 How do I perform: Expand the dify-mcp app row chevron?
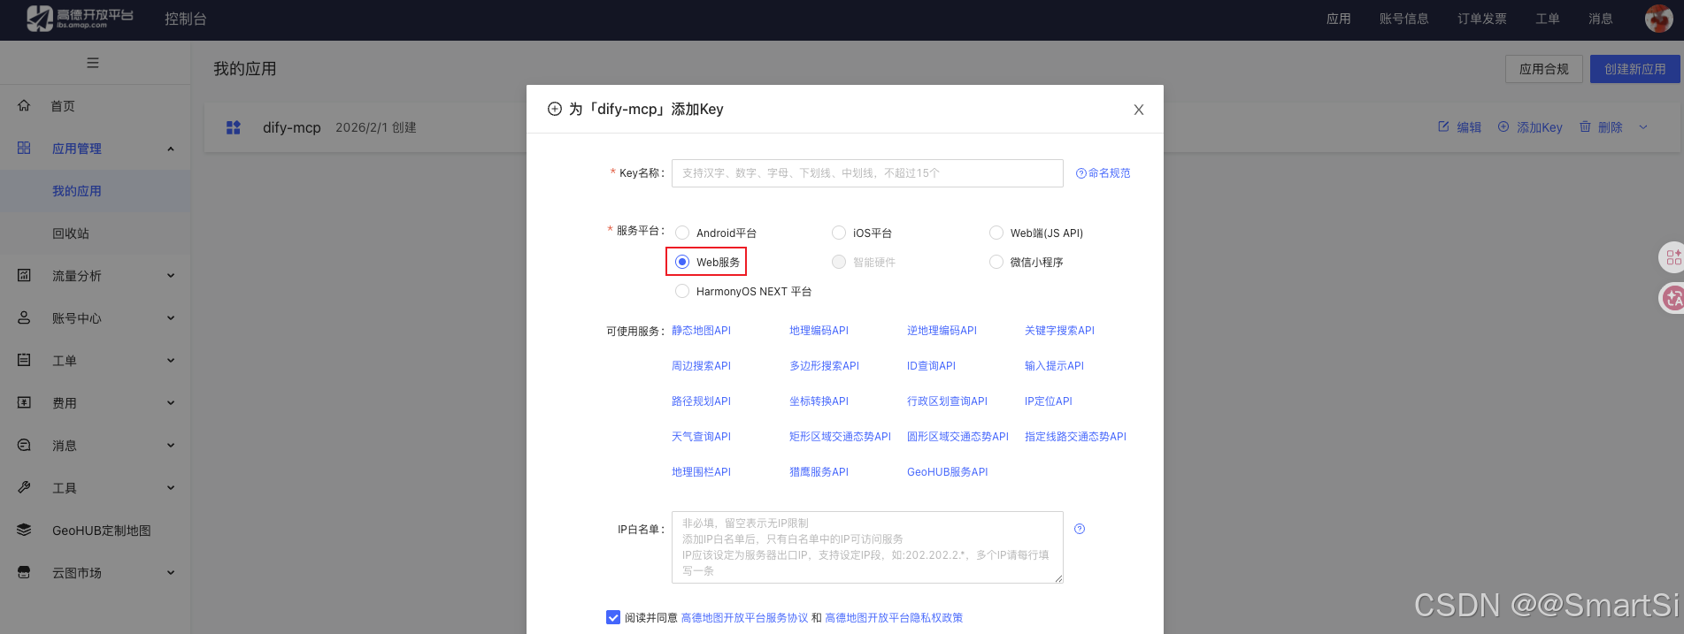coord(1643,127)
